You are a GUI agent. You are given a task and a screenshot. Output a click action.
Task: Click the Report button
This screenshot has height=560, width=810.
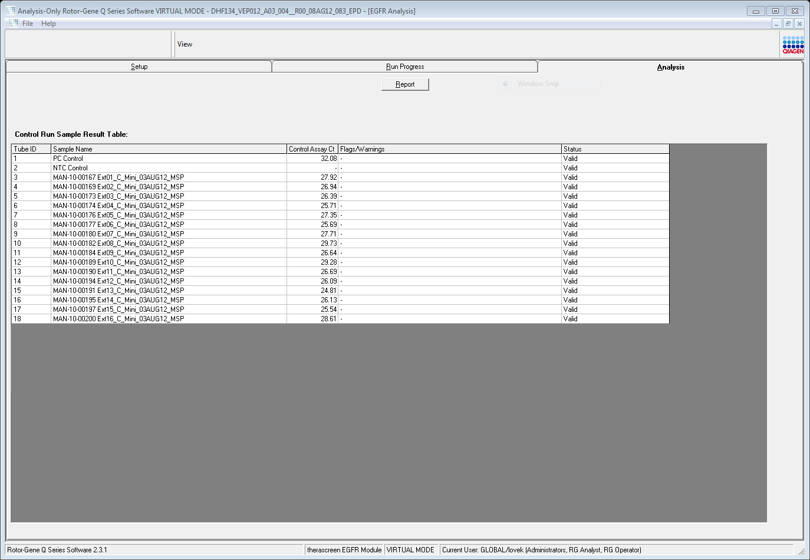pos(405,84)
